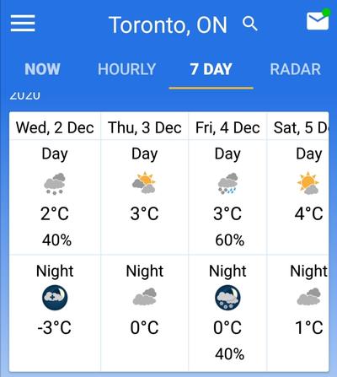Select the Wed, 2 Dec column header
Screen dimensions: 337x377
(55, 127)
